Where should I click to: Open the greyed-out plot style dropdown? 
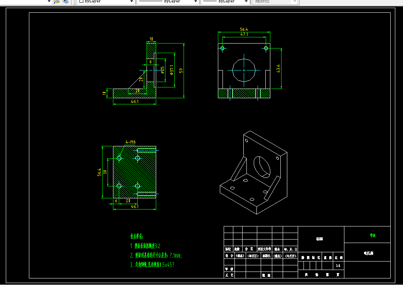275,1
